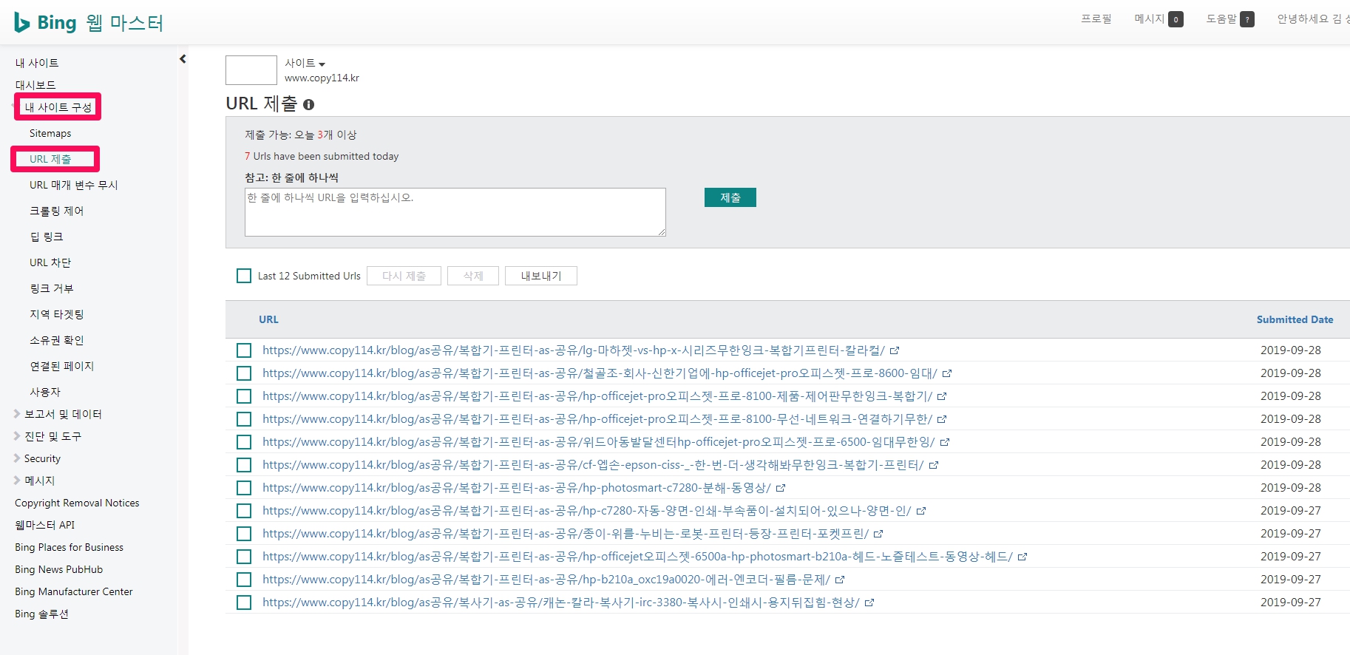Open Bing Manufacturer Center link
This screenshot has height=655, width=1350.
(x=74, y=591)
